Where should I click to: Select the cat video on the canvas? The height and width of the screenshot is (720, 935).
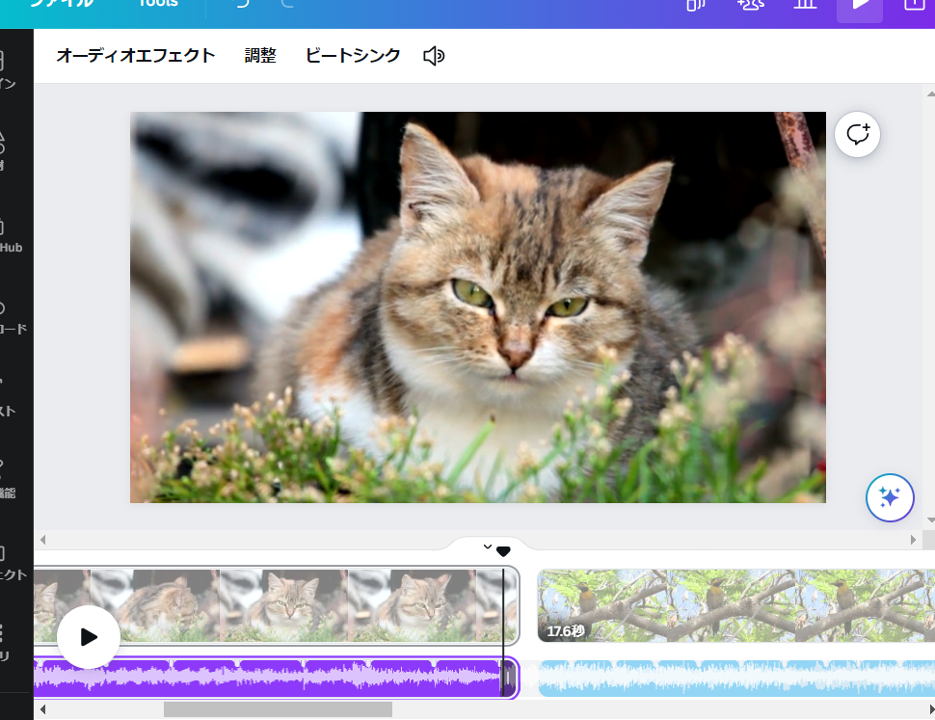coord(478,307)
